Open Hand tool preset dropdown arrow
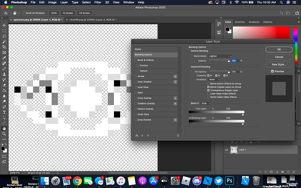Screen dimensions: 301x188 (19, 13)
